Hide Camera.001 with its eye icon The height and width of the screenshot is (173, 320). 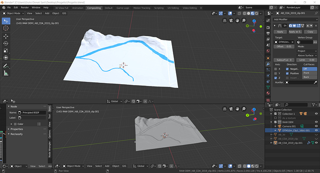(x=316, y=126)
